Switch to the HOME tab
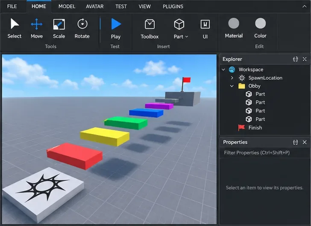Screen dimensions: 311x226 pos(39,6)
